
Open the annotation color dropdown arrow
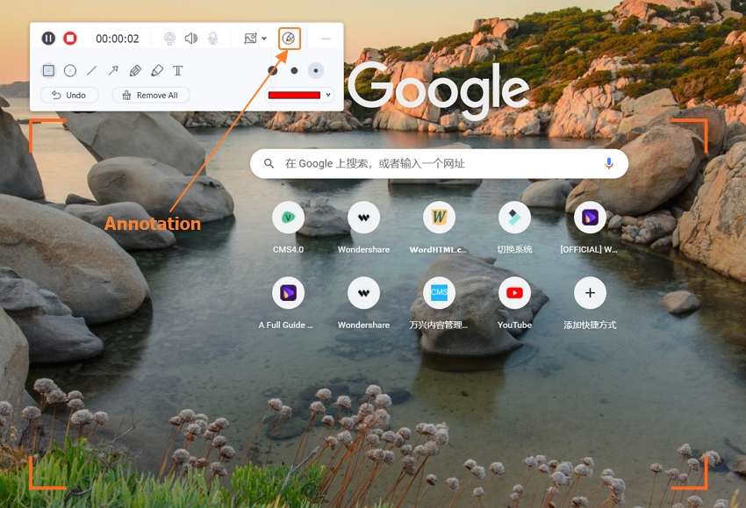tap(328, 95)
